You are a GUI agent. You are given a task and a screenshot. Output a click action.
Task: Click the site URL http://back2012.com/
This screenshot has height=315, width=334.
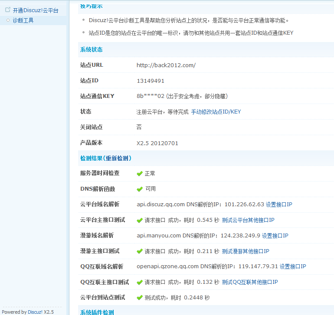pyautogui.click(x=166, y=65)
